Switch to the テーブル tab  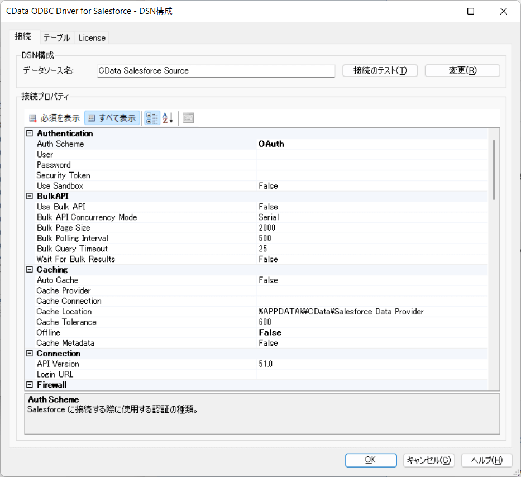click(56, 38)
